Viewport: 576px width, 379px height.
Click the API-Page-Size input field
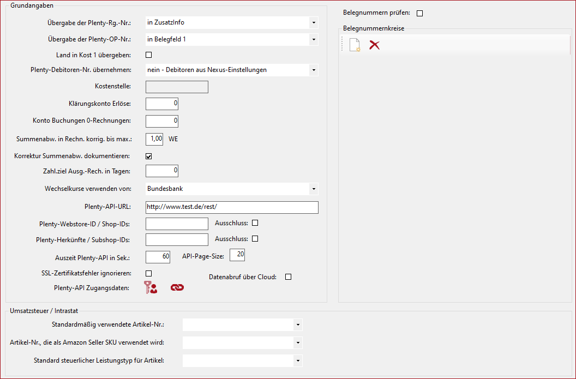(238, 255)
